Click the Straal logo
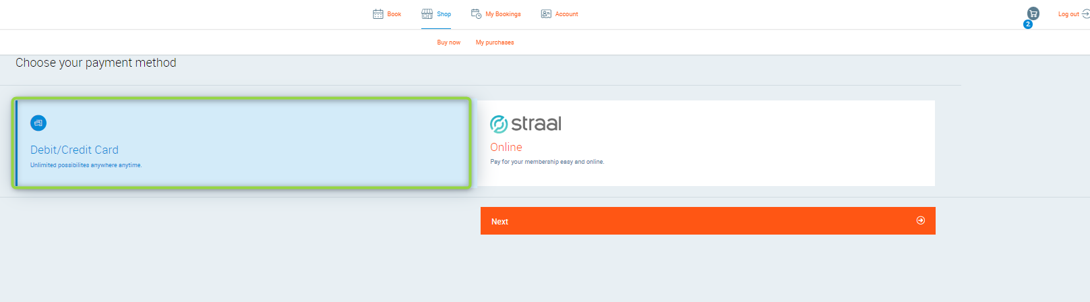The height and width of the screenshot is (302, 1090). point(526,124)
